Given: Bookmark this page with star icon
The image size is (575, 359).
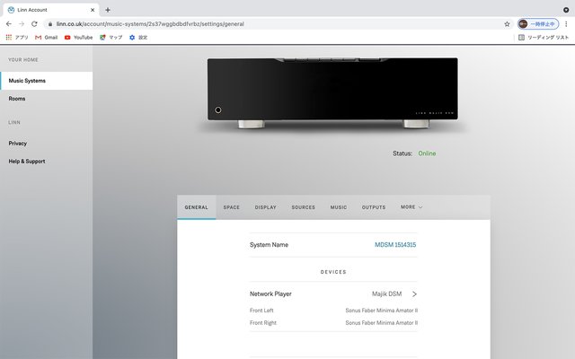Looking at the screenshot, I should tap(507, 24).
